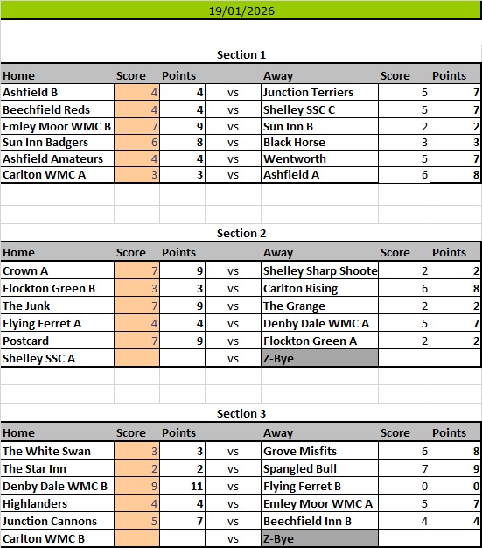The image size is (482, 548).
Task: Click the Section 1 heading
Action: [x=241, y=55]
